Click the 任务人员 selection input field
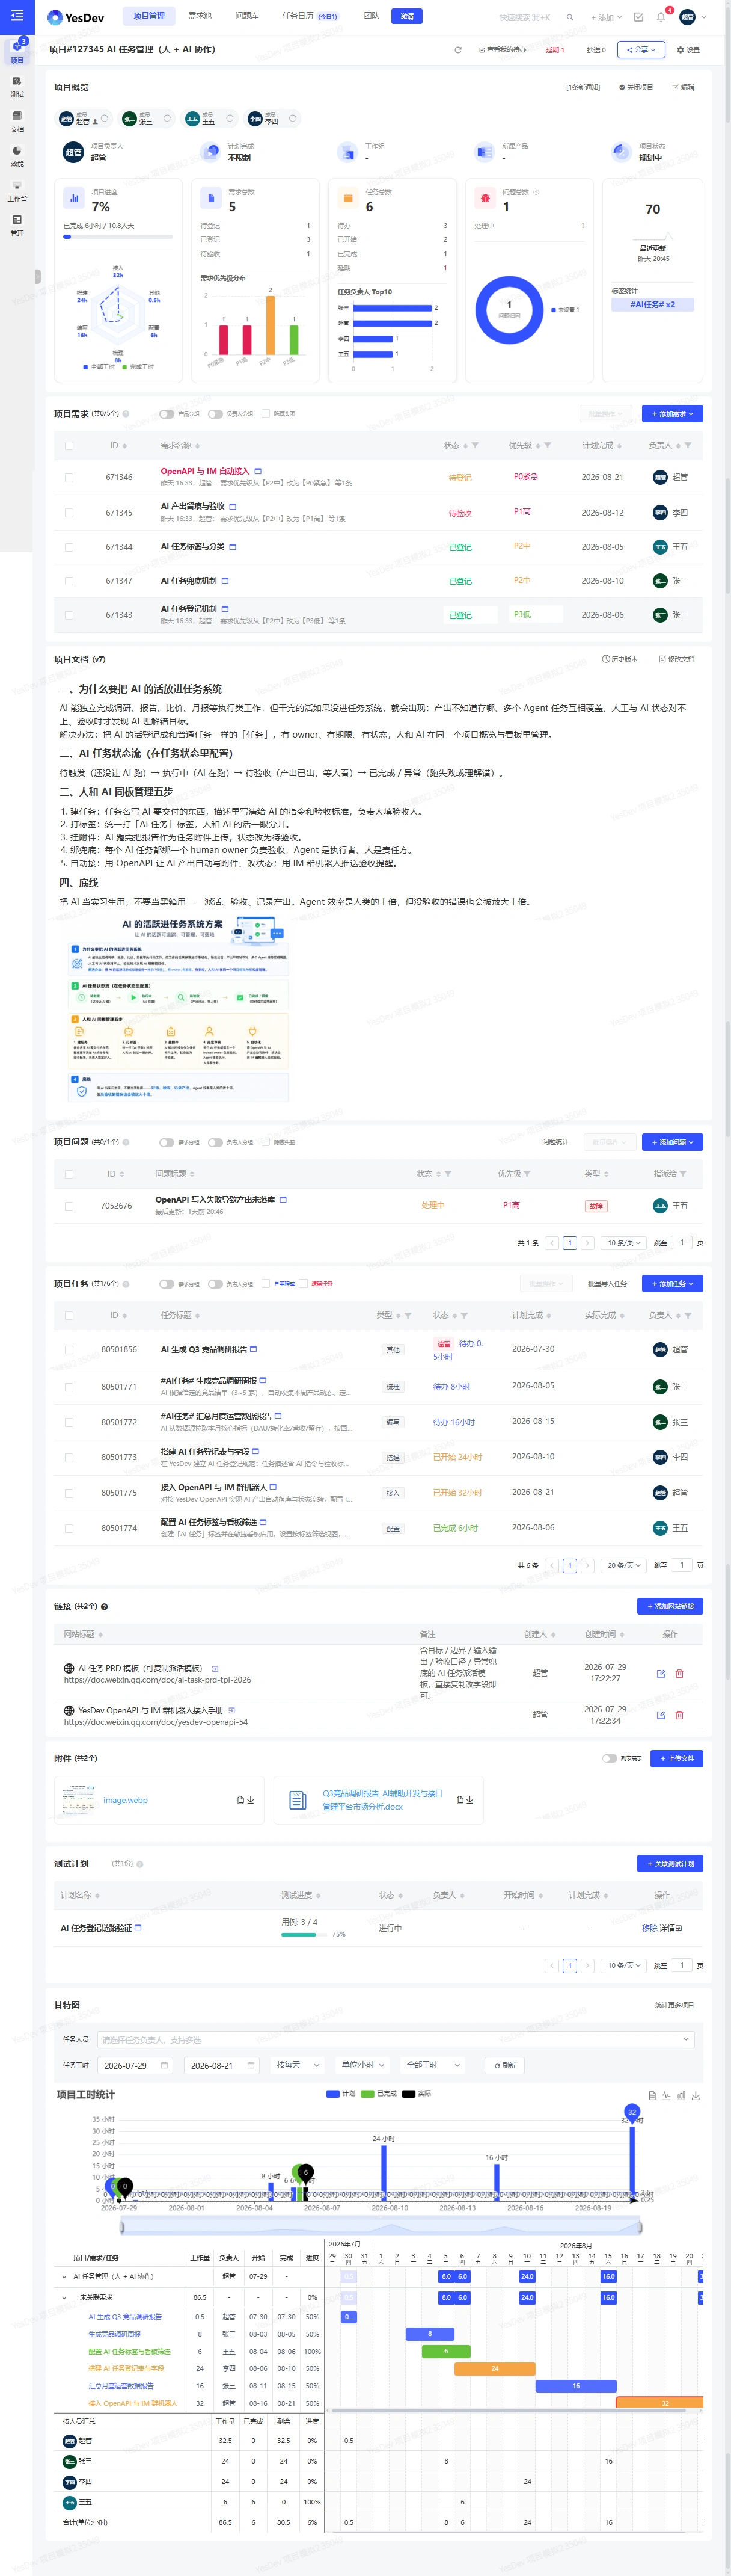This screenshot has height=2576, width=731. pos(396,2039)
